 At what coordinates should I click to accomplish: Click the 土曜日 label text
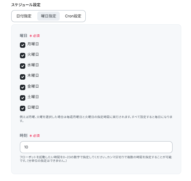click(33, 97)
